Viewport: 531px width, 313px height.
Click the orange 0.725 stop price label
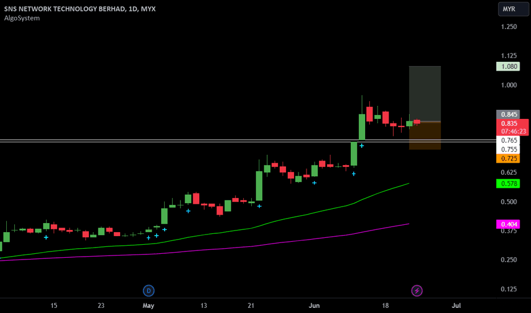[x=508, y=159]
